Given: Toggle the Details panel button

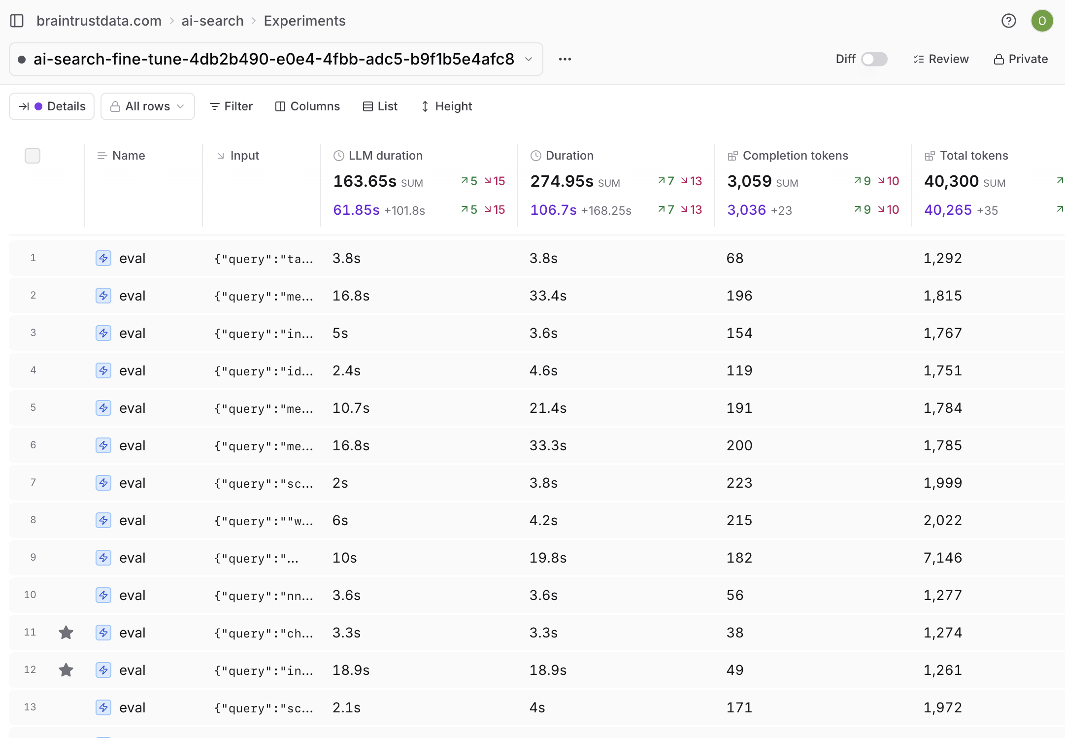Looking at the screenshot, I should 52,106.
